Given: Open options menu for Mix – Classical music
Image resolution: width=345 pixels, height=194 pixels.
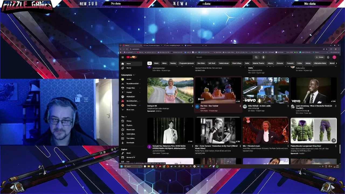Looking at the screenshot, I should 288,146.
